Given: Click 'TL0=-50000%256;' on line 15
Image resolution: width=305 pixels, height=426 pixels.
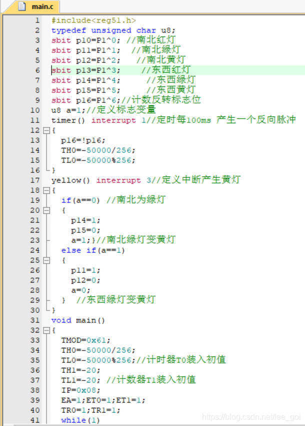Looking at the screenshot, I should [98, 160].
